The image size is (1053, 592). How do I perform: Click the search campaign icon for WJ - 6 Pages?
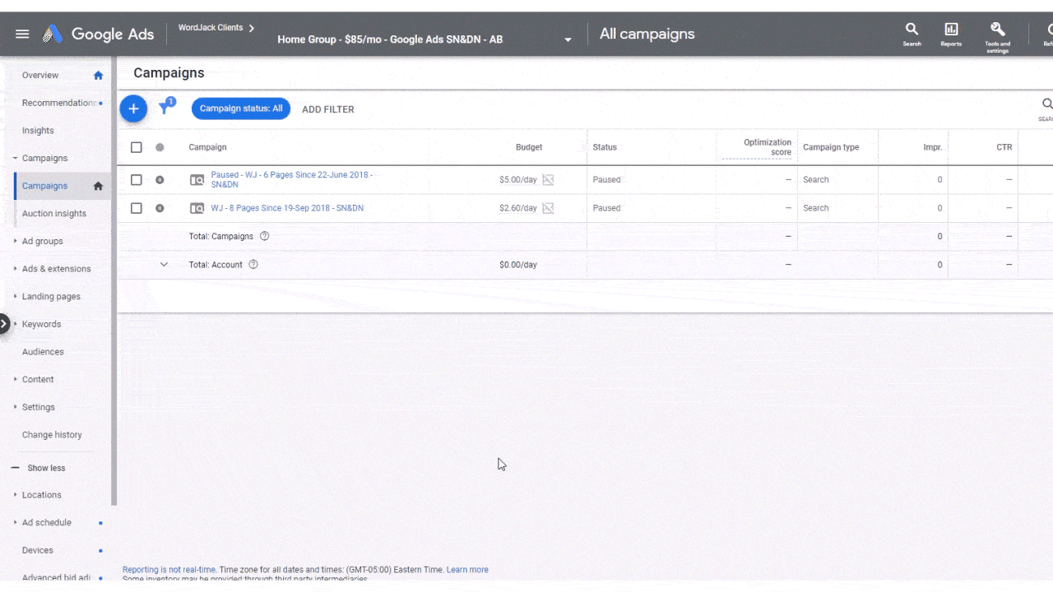[x=197, y=180]
